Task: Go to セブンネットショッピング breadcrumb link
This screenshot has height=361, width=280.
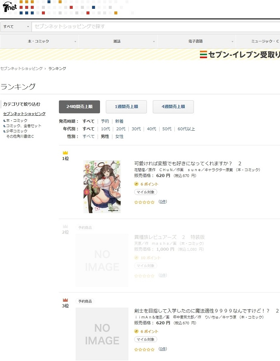Action: tap(21, 69)
